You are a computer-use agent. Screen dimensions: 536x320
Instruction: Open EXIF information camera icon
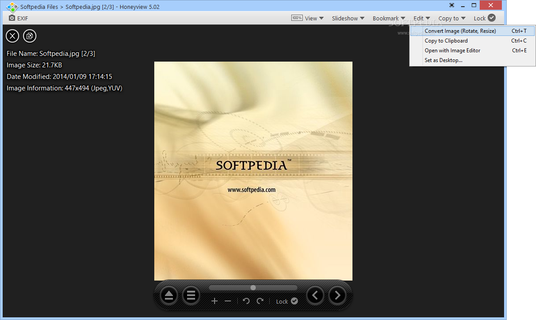pos(12,18)
